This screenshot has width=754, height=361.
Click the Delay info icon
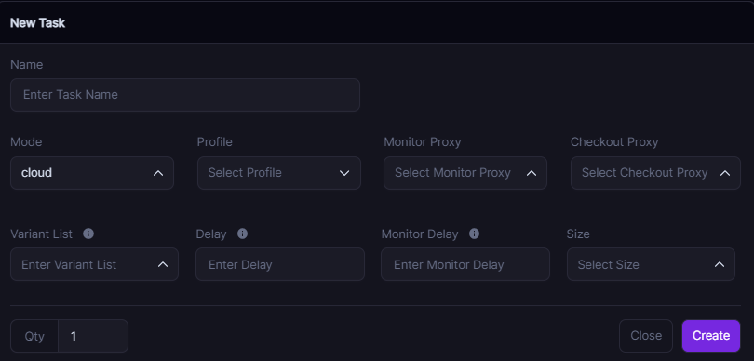pos(242,234)
